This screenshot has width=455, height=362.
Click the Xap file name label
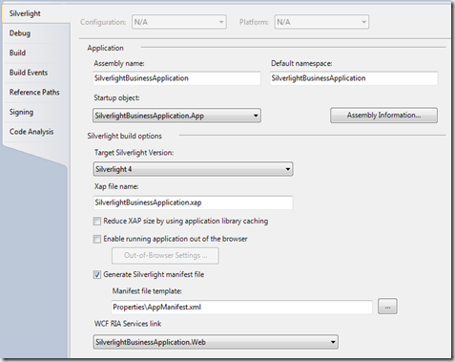[116, 186]
